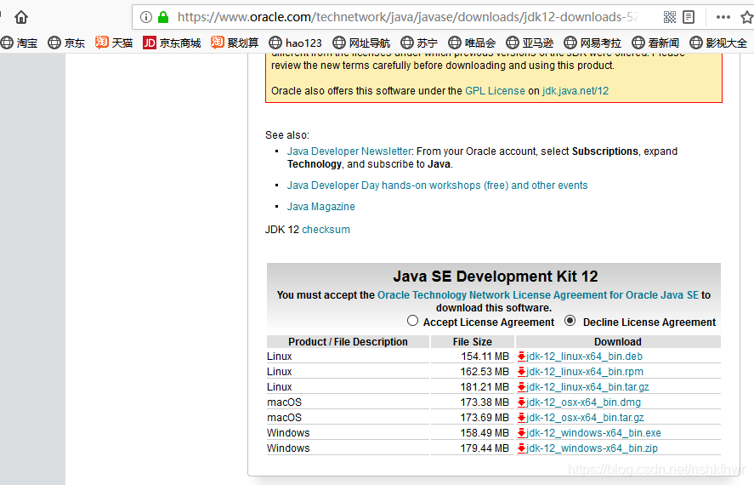Select Decline License Agreement radio button
Viewport: 754px width, 485px height.
pyautogui.click(x=570, y=321)
